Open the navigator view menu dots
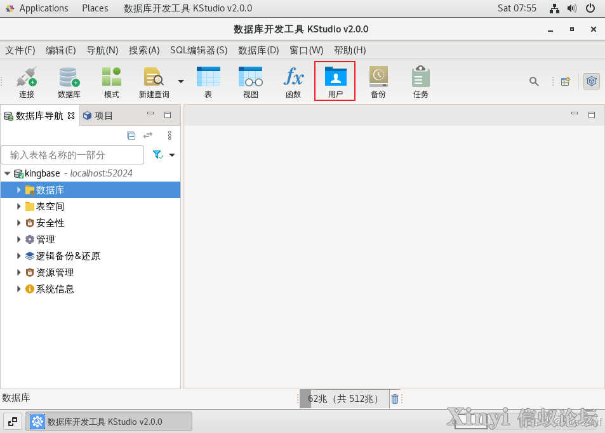Screen dimensions: 605x433 170,135
